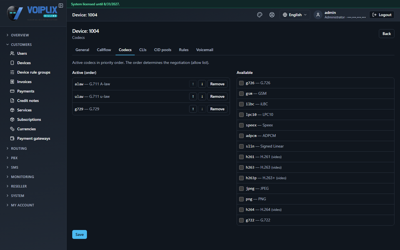
Task: Move g729 codec up
Action: coord(193,109)
